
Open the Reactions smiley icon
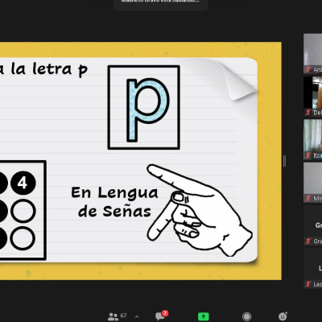283,316
